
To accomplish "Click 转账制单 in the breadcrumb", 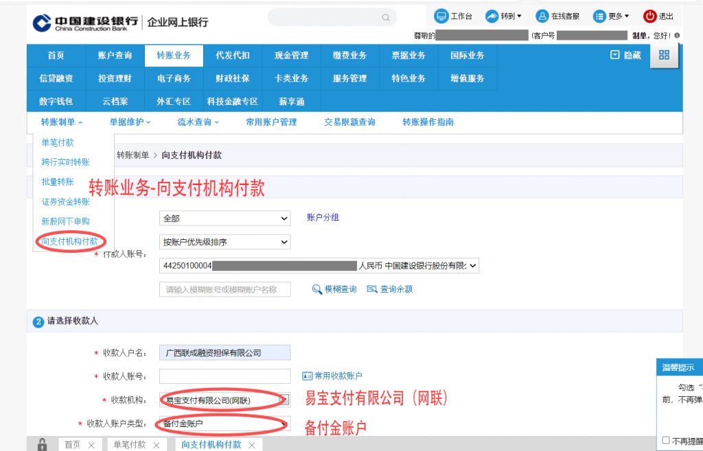I will (x=132, y=156).
